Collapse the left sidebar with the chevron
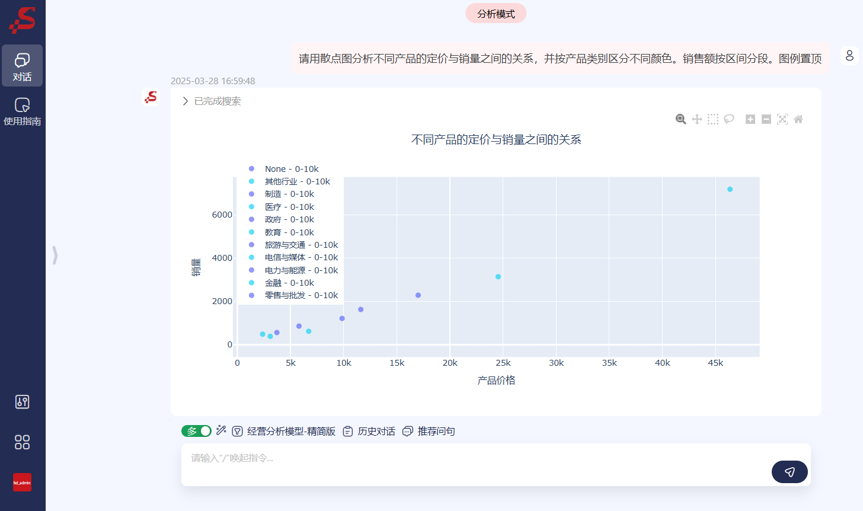 click(55, 255)
